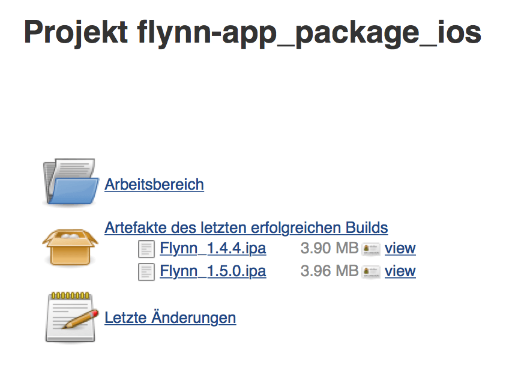This screenshot has width=521, height=365.
Task: Click the document icon beside Flynn_1.5.0.ipa
Action: [x=146, y=271]
